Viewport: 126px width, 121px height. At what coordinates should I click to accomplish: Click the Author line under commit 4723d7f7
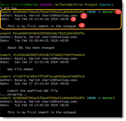pos(39,80)
